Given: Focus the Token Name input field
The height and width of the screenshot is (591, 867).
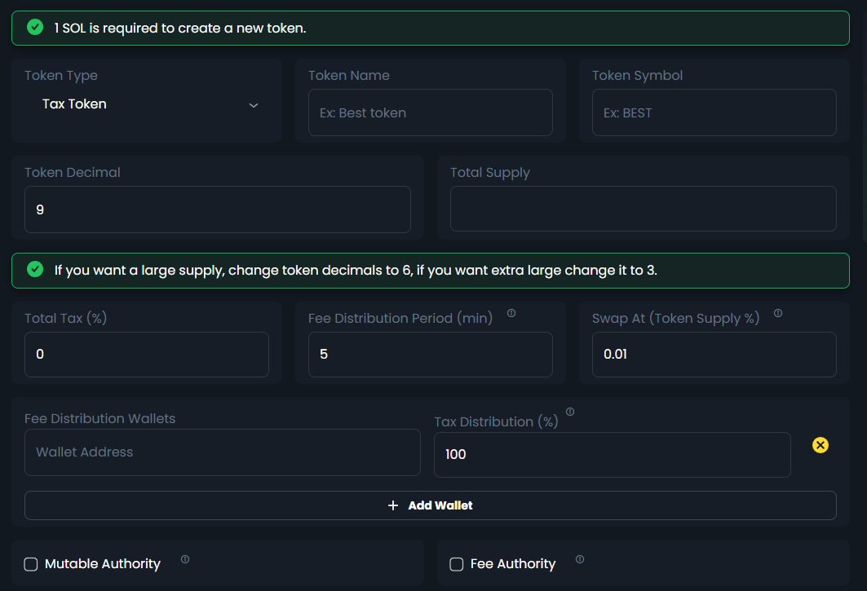Looking at the screenshot, I should [x=430, y=112].
